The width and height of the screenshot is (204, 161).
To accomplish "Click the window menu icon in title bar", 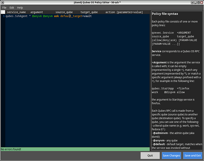I will point(3,2).
